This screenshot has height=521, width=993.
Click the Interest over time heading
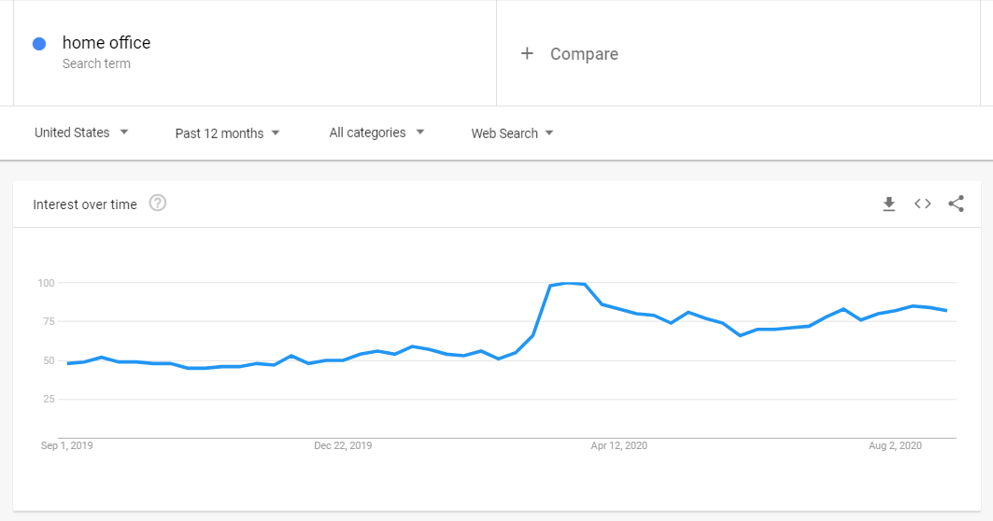pos(85,204)
